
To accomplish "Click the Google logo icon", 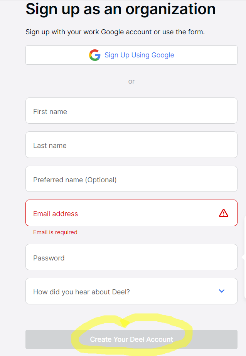I will coord(94,55).
